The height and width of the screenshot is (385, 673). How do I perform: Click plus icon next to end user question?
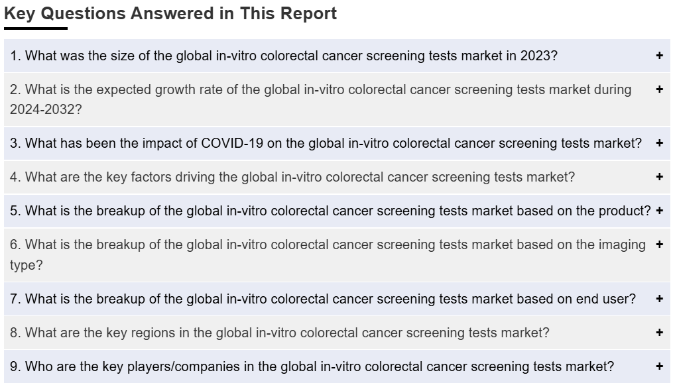(x=659, y=298)
